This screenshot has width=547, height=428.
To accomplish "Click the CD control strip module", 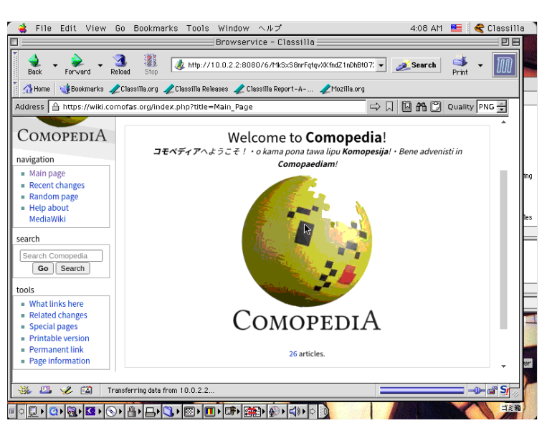I will click(111, 412).
